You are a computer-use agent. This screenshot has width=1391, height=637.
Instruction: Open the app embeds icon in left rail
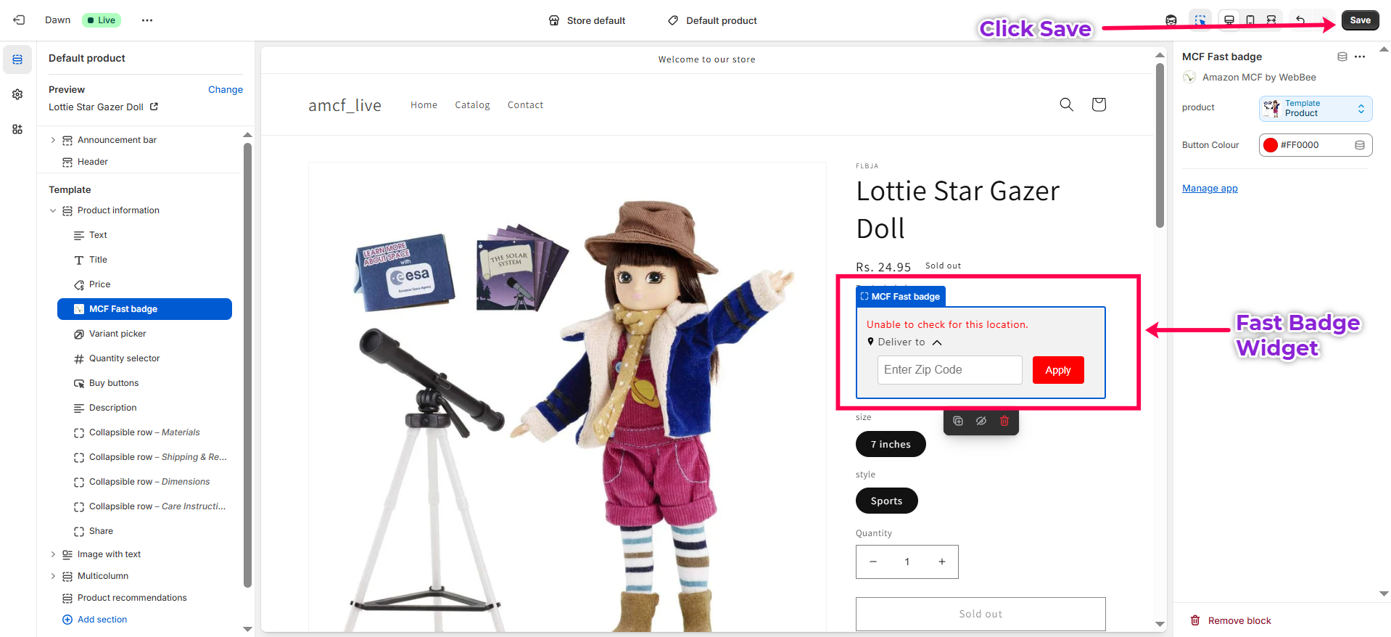(x=17, y=129)
